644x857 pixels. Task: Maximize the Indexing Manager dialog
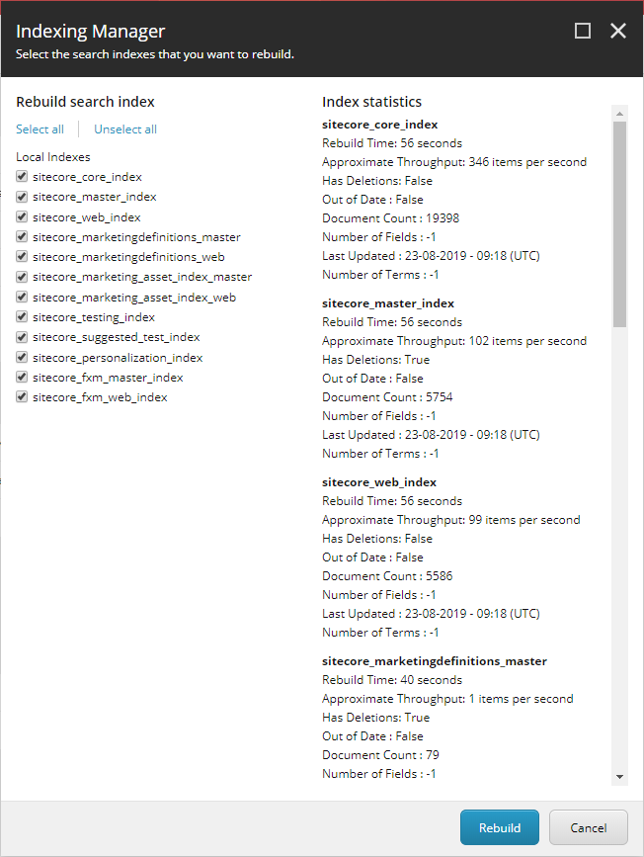(583, 31)
